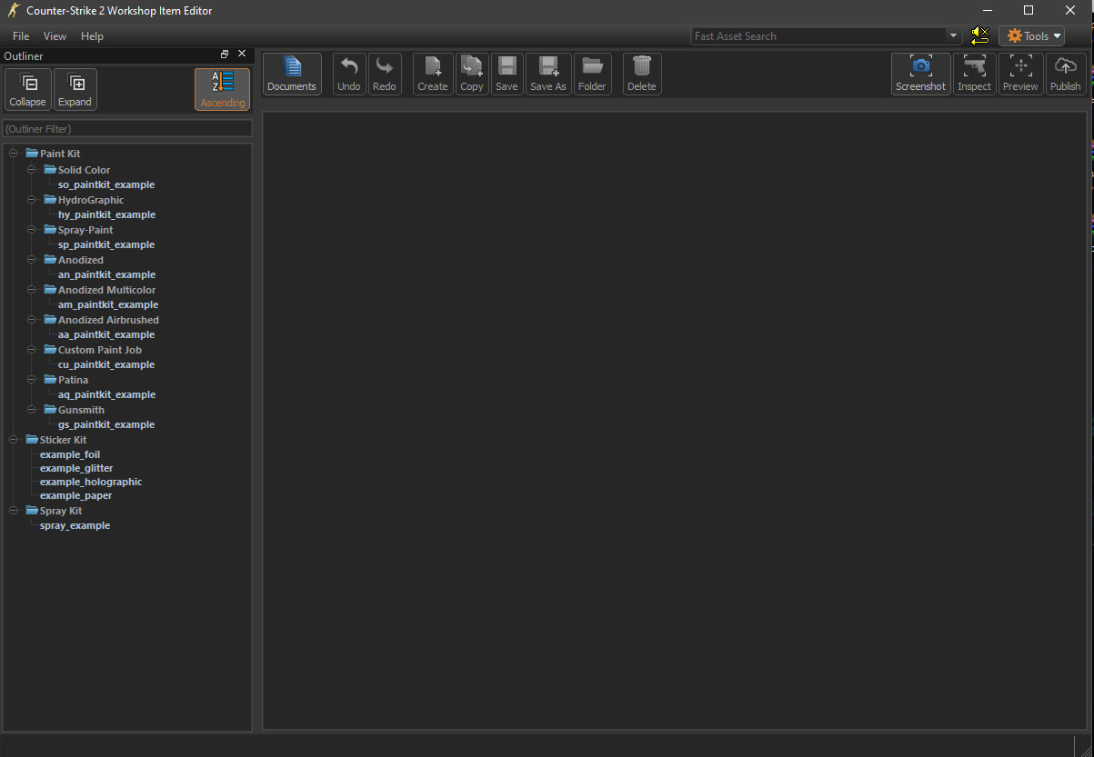Collapse the Anodized folder node
Image resolution: width=1094 pixels, height=757 pixels.
pos(32,260)
